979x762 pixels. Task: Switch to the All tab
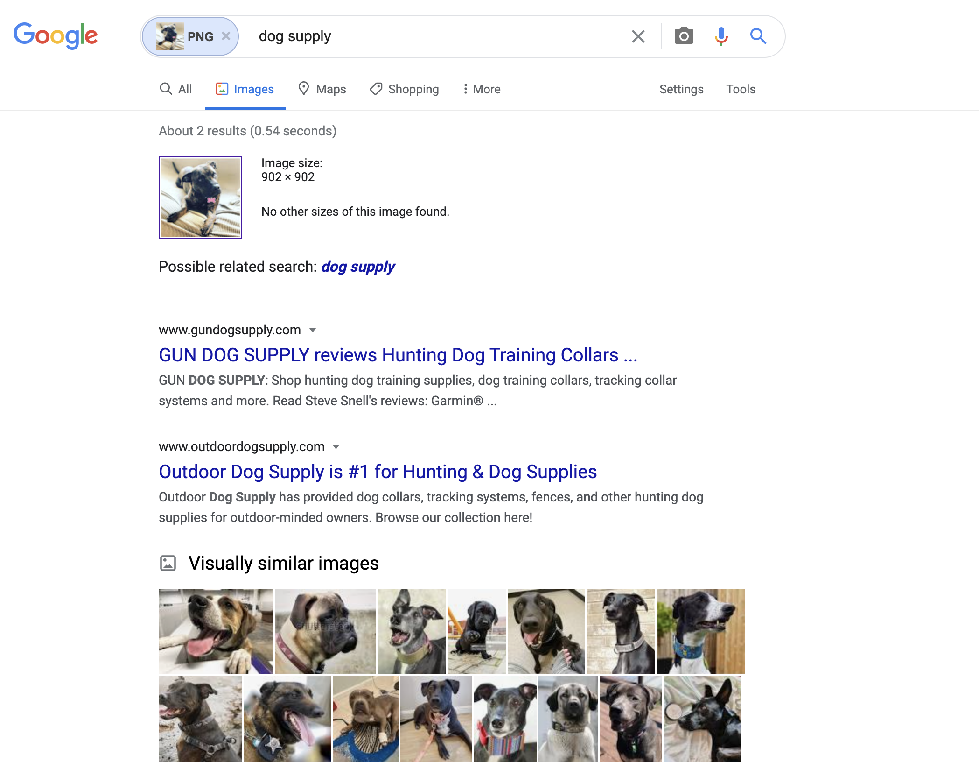(x=176, y=89)
